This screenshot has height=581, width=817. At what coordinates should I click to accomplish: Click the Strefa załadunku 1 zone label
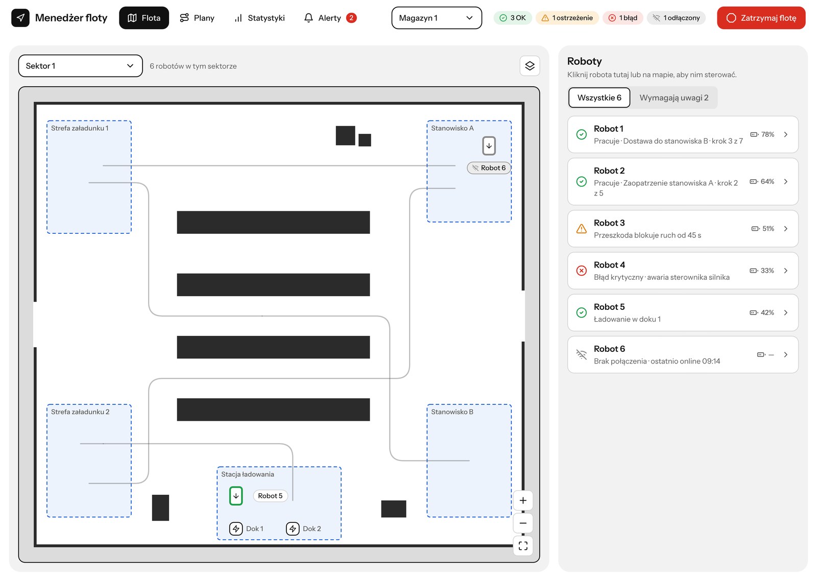pos(80,128)
